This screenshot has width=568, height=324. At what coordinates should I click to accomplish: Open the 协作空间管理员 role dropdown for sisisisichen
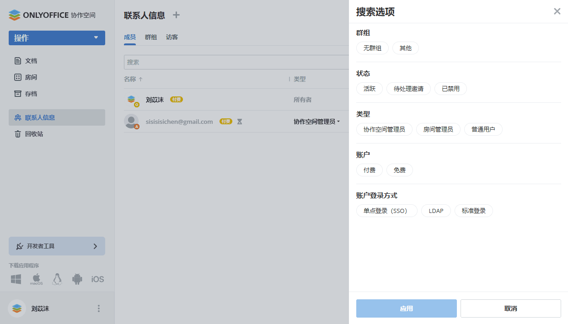317,122
